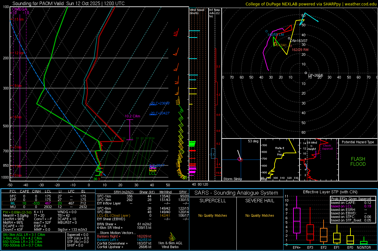Click the SR Wind v. Height inset label
Image resolution: width=378 pixels, height=251 pixels.
312,146
